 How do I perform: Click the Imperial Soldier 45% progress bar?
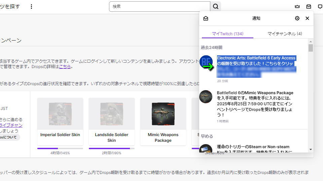60,148
